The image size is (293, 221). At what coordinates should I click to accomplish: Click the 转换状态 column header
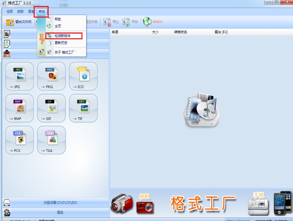coord(193,32)
